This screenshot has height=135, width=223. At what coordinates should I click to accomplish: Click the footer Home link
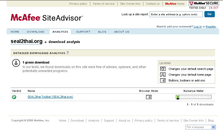pos(63,120)
